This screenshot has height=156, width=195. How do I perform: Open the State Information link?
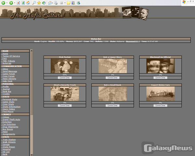click(x=11, y=107)
